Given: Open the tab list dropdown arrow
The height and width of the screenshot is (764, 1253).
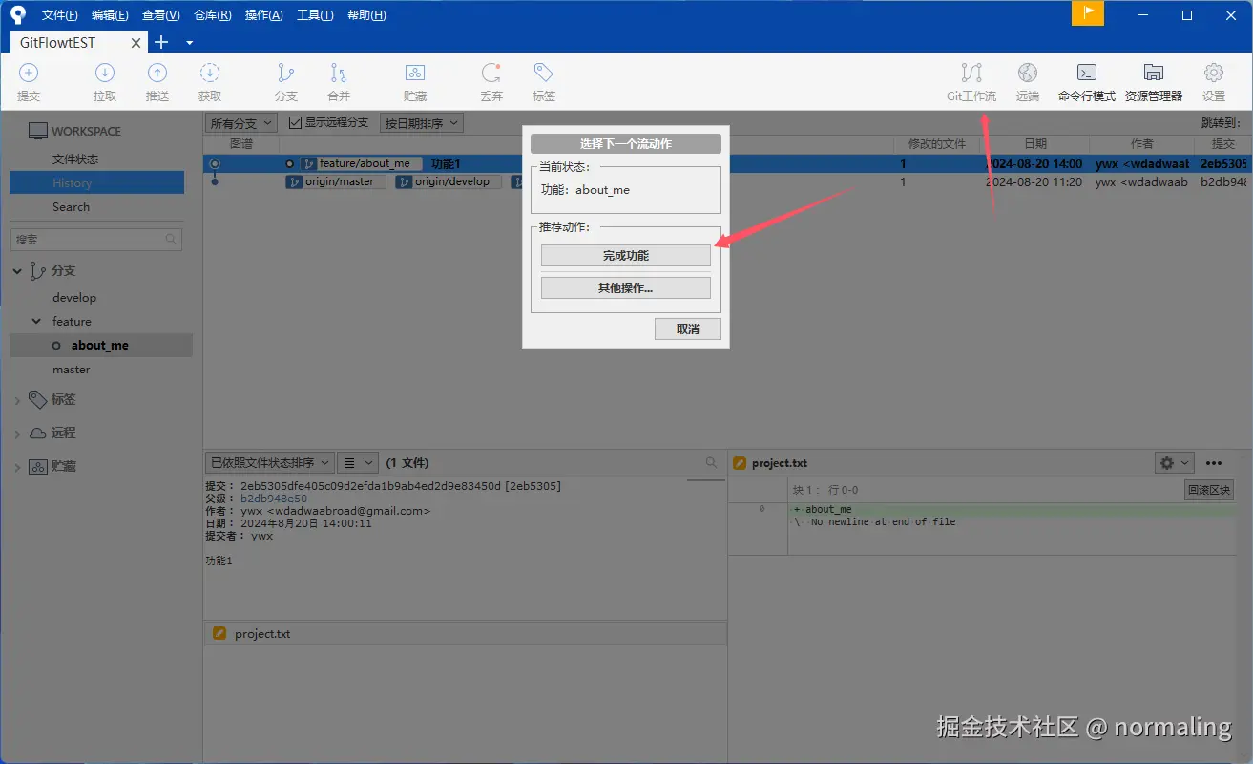Looking at the screenshot, I should (189, 43).
